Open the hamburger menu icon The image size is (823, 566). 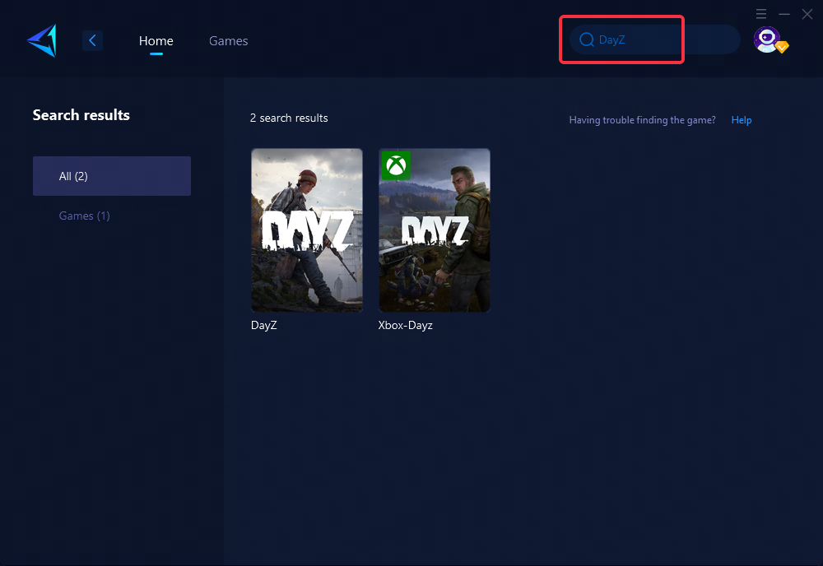point(761,14)
